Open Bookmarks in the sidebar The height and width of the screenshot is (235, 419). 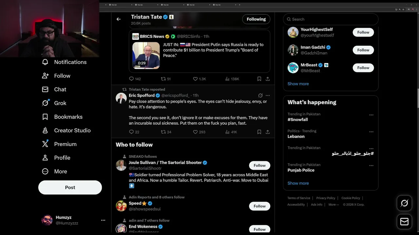[62, 117]
